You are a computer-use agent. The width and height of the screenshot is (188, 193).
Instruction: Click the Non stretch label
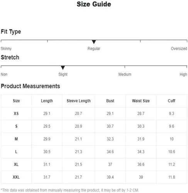pyautogui.click(x=4, y=74)
